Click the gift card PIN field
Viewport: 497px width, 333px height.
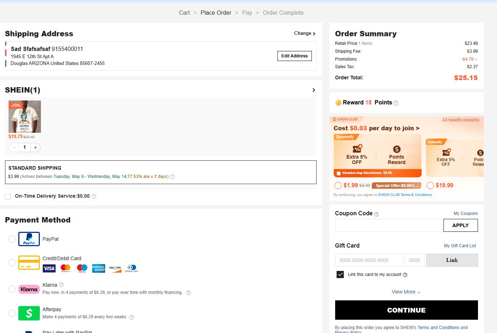coord(414,260)
